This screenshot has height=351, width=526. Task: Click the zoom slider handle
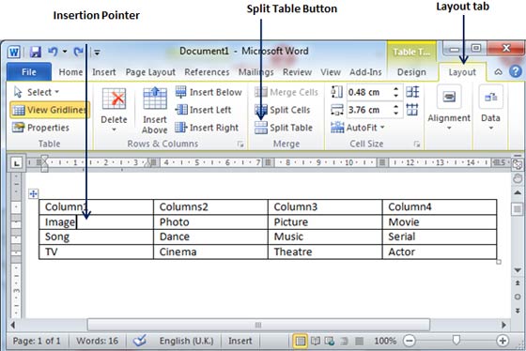pyautogui.click(x=456, y=341)
